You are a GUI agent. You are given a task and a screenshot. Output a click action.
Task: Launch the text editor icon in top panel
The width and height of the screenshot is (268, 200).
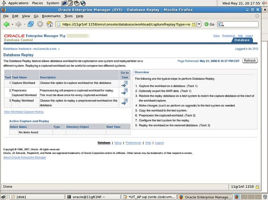[x=70, y=3]
